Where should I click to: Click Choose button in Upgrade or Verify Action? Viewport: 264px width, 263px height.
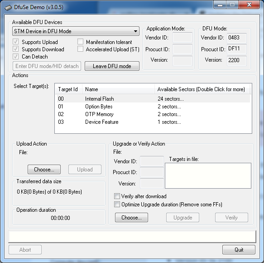[131, 218]
